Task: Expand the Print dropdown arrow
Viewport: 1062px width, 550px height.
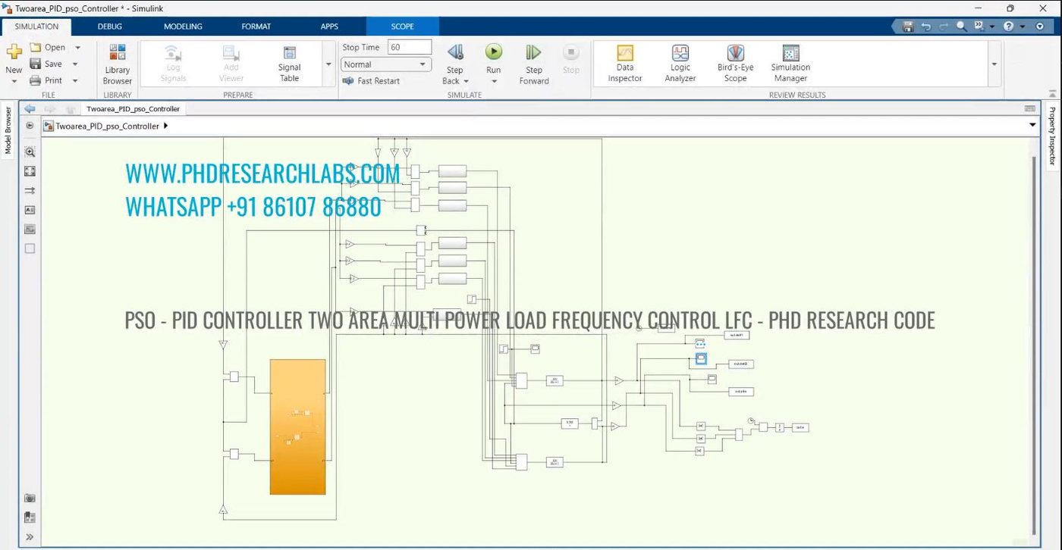Action: pos(75,80)
